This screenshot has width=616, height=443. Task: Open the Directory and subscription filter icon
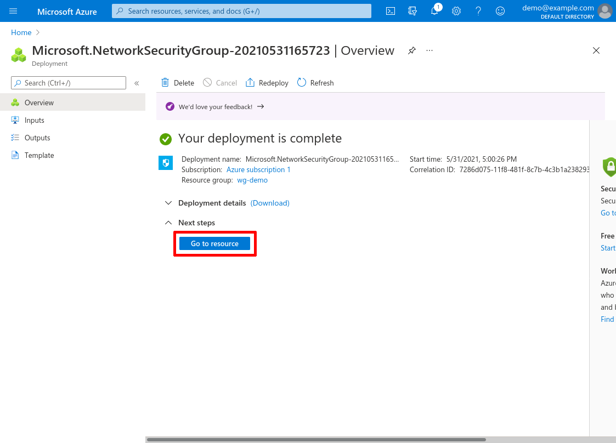pyautogui.click(x=412, y=11)
